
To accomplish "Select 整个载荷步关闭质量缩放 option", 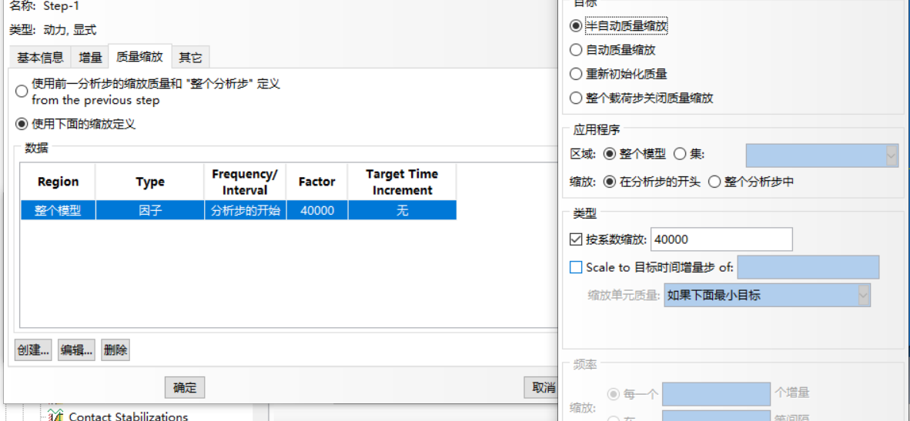I will click(576, 98).
